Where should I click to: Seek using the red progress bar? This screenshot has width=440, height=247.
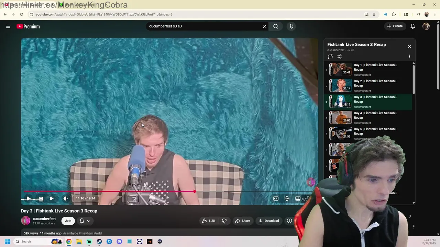click(x=109, y=191)
